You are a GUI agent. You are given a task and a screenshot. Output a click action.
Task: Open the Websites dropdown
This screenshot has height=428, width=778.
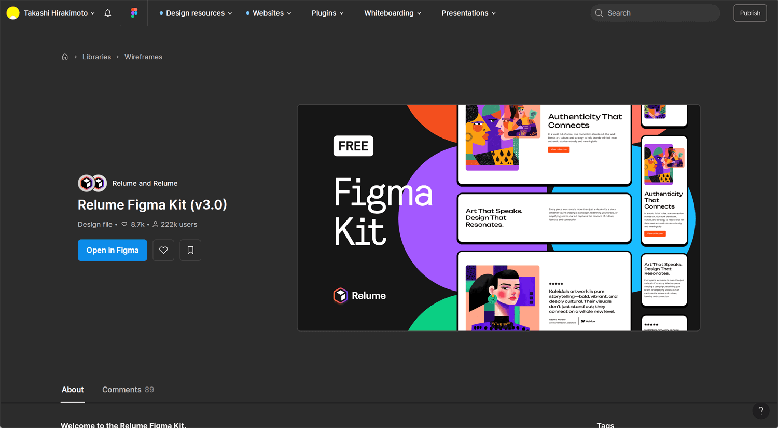coord(269,13)
